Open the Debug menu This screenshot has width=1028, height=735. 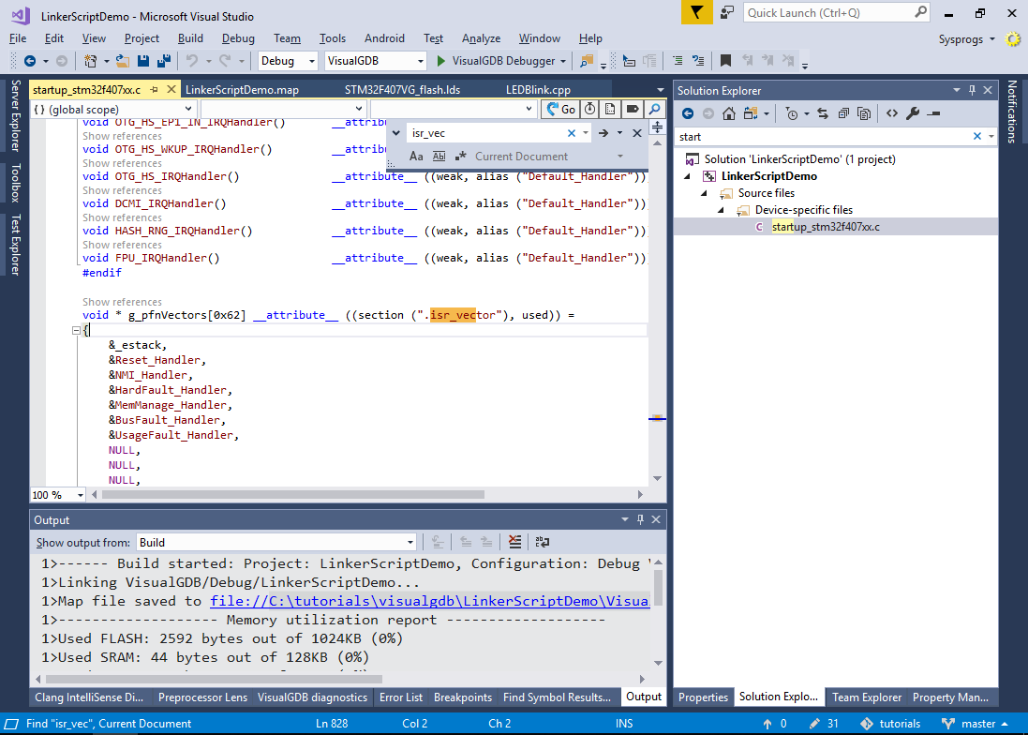238,38
